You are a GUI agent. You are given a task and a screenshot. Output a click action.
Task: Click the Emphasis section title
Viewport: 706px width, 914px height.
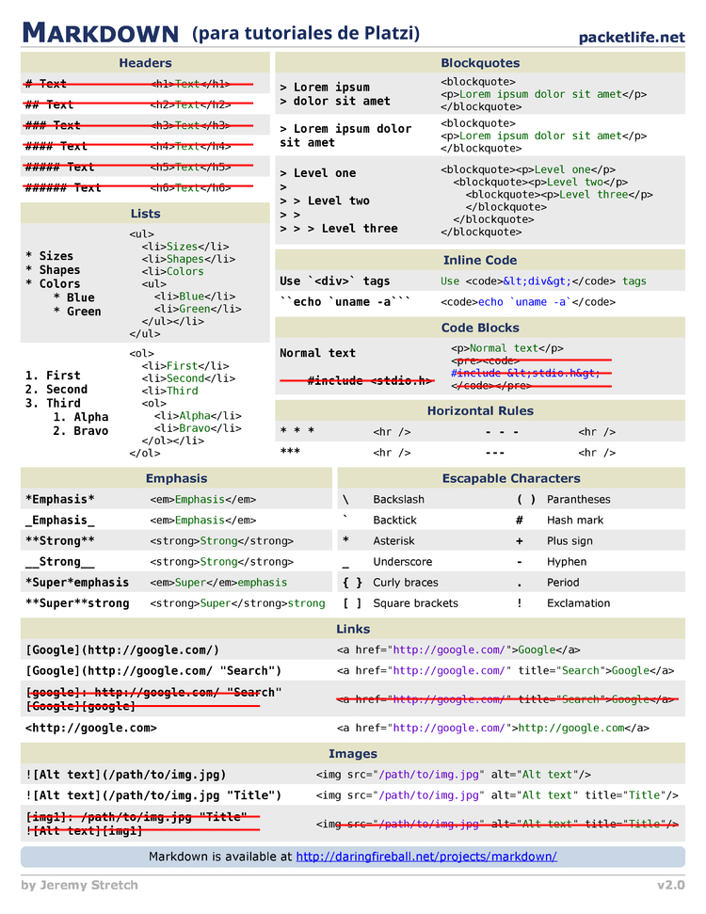(x=176, y=478)
